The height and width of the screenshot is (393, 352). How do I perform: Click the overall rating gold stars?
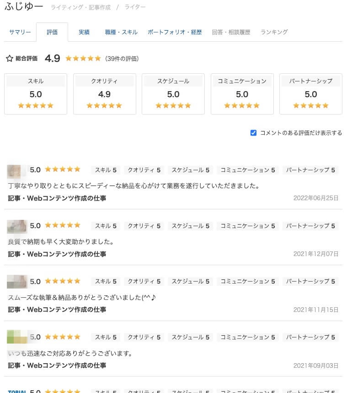83,59
